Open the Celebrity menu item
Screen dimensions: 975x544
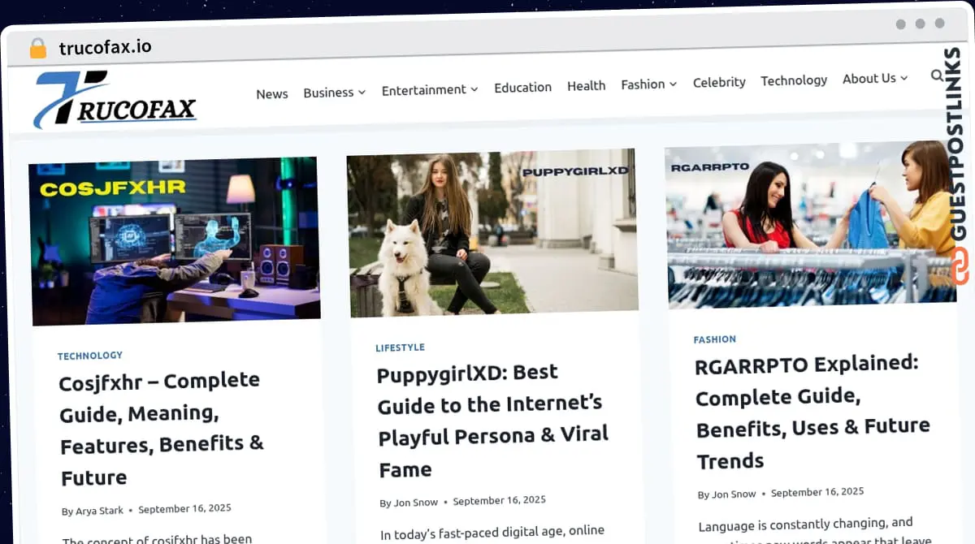click(x=719, y=82)
